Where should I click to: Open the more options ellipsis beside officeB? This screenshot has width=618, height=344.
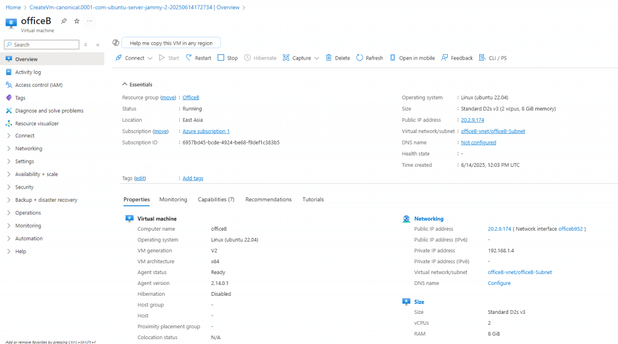pyautogui.click(x=90, y=21)
